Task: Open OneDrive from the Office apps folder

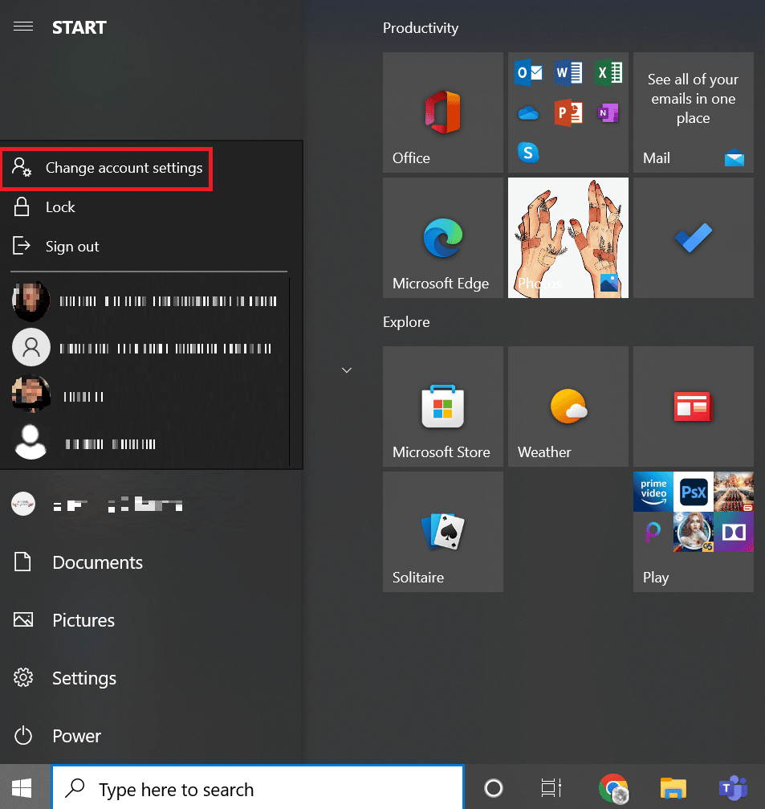Action: pyautogui.click(x=528, y=113)
